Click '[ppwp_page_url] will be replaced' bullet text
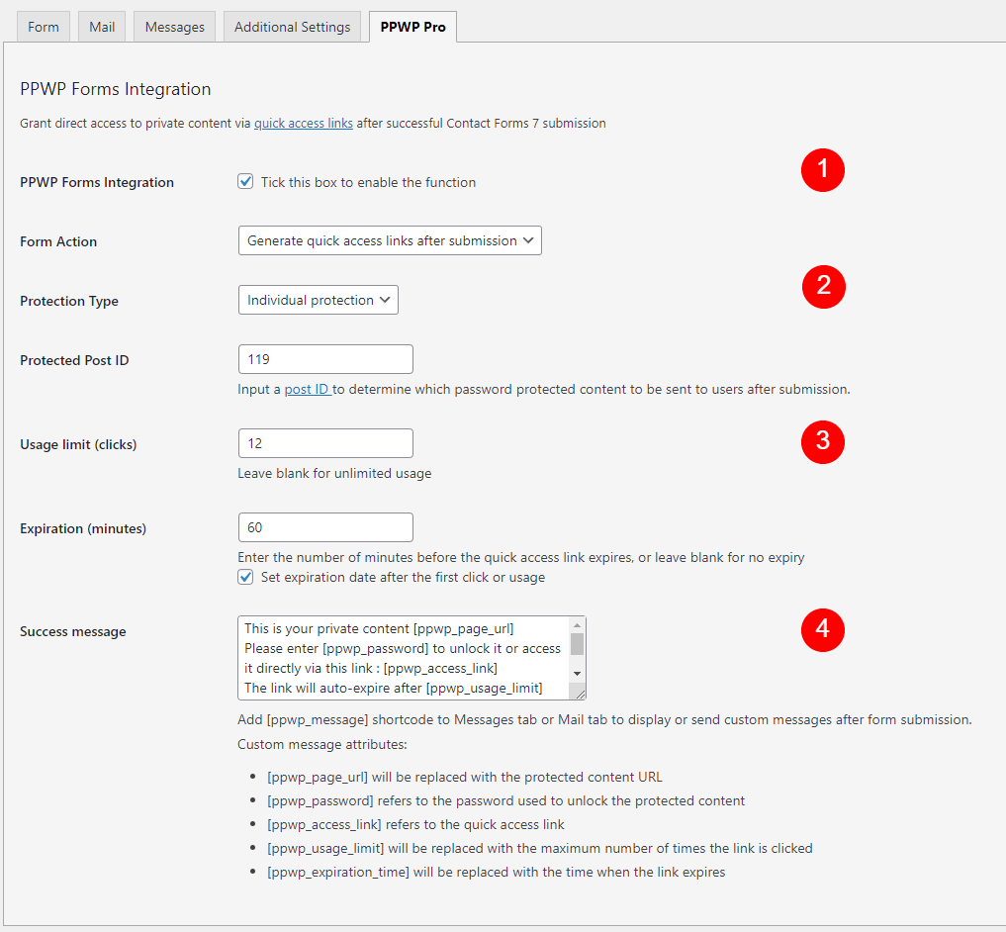This screenshot has width=1006, height=932. point(465,778)
